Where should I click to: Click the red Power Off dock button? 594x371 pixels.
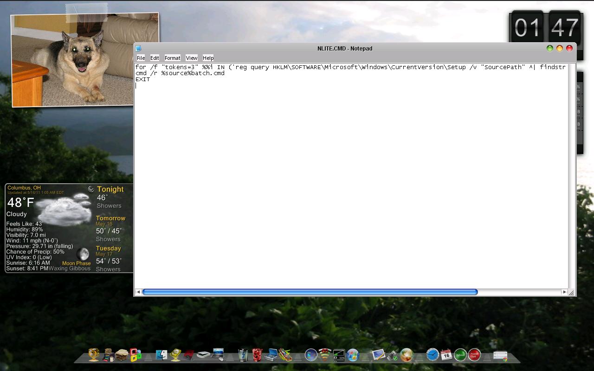point(474,355)
